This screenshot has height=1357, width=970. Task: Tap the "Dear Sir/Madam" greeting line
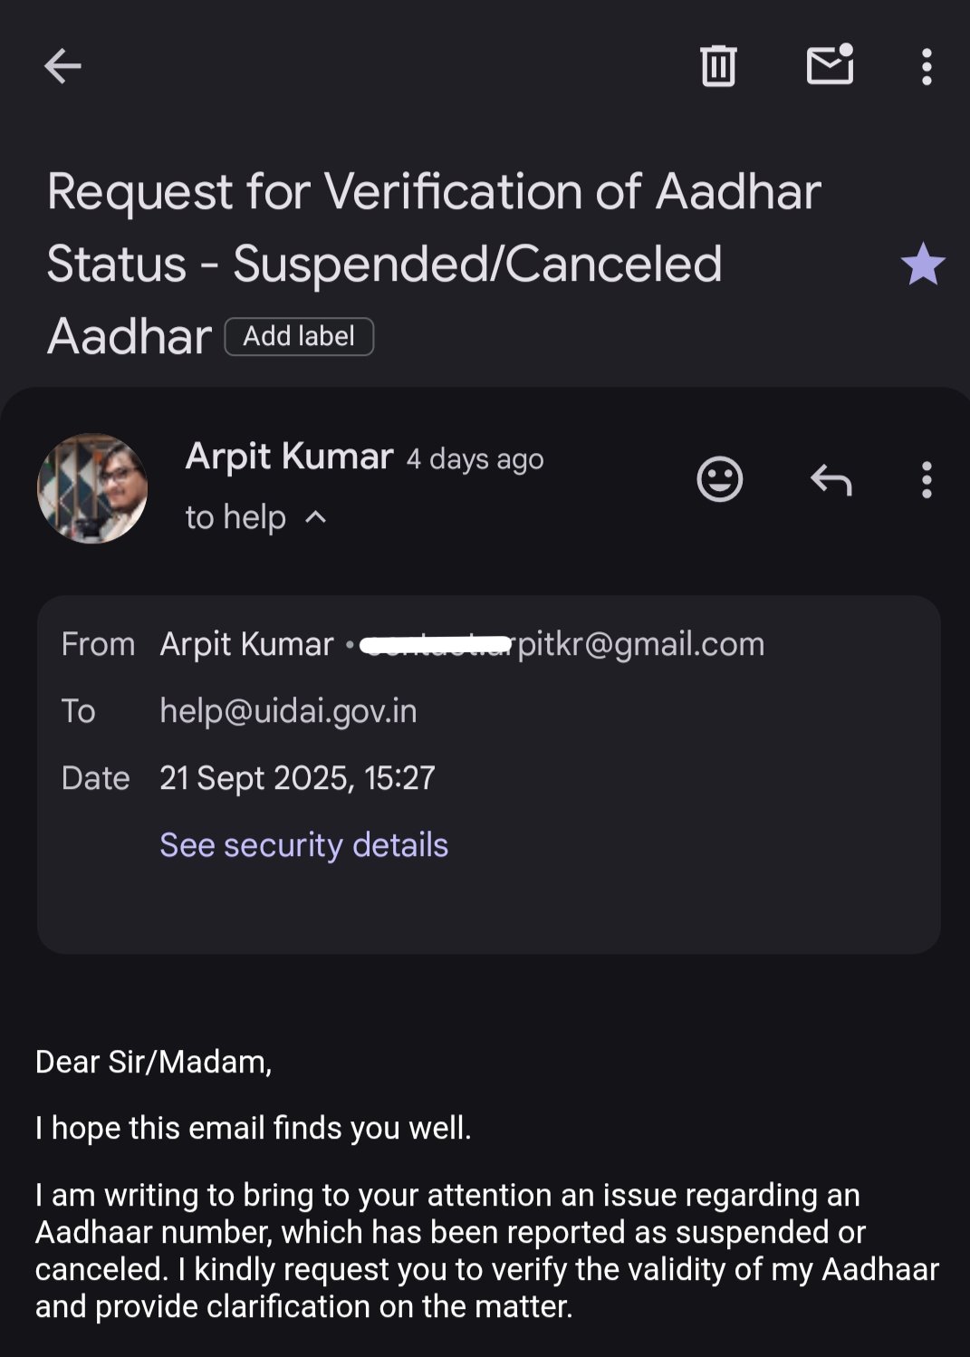[x=153, y=1062]
